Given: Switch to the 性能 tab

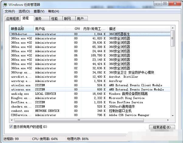Looking at the screenshot, I should (54, 19).
